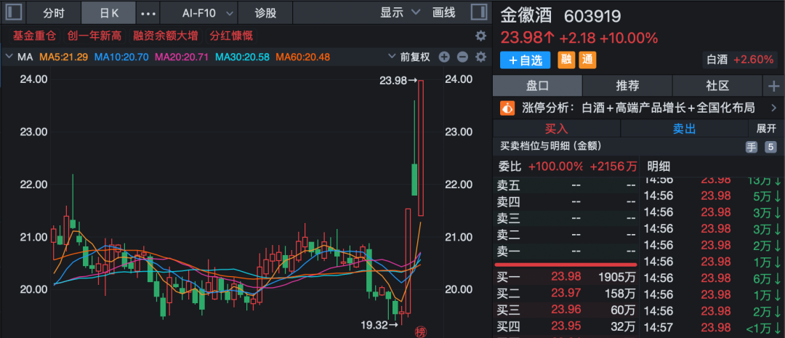The height and width of the screenshot is (338, 785).
Task: Click the latest red limit-up candlestick
Action: pyautogui.click(x=421, y=148)
